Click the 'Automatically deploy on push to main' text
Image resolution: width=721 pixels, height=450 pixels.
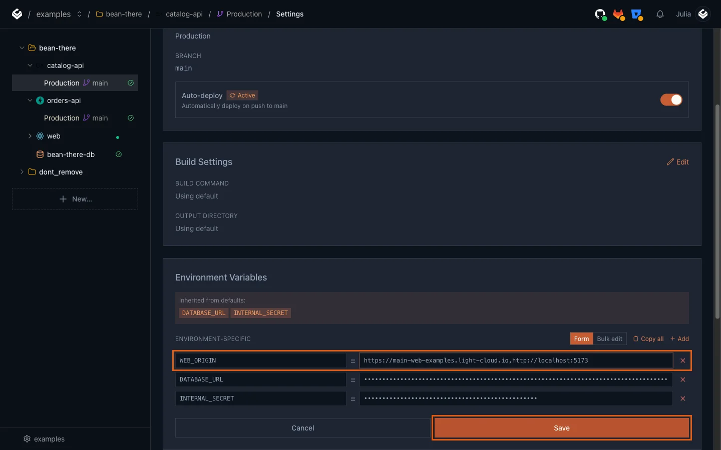234,106
